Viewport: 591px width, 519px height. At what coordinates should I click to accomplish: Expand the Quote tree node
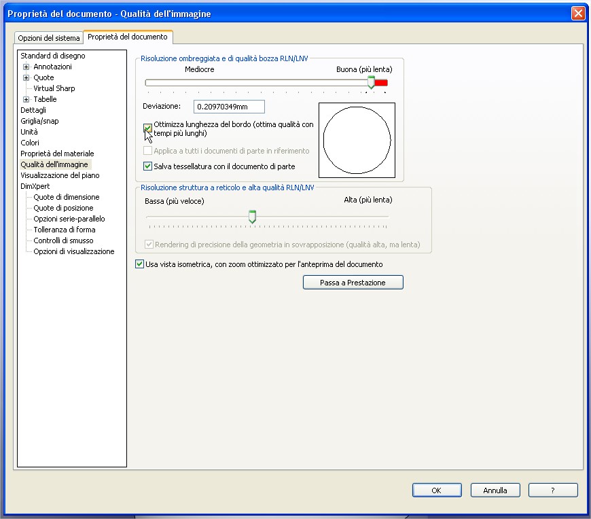click(x=26, y=77)
